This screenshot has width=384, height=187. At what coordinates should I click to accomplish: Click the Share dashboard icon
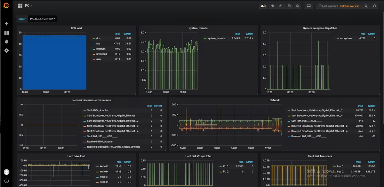[x=281, y=6]
